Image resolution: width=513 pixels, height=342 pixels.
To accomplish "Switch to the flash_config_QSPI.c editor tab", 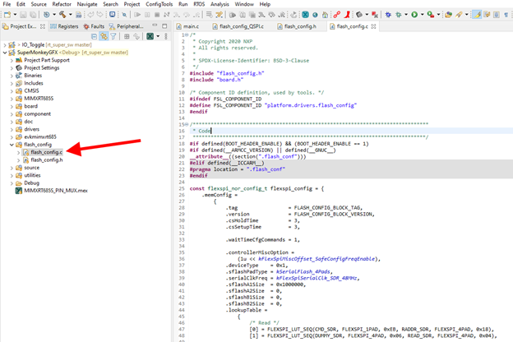I will pos(239,26).
